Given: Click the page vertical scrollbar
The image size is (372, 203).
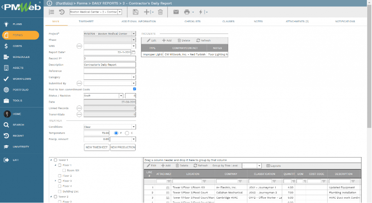Looking at the screenshot, I should 369,67.
